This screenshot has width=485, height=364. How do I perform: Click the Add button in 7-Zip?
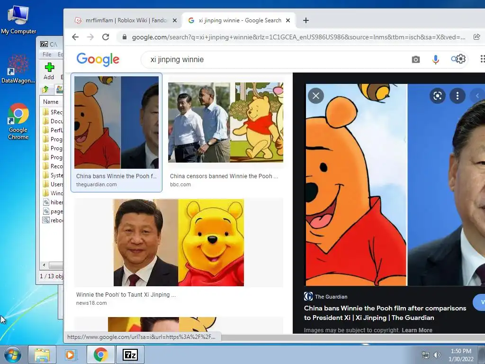(x=49, y=71)
